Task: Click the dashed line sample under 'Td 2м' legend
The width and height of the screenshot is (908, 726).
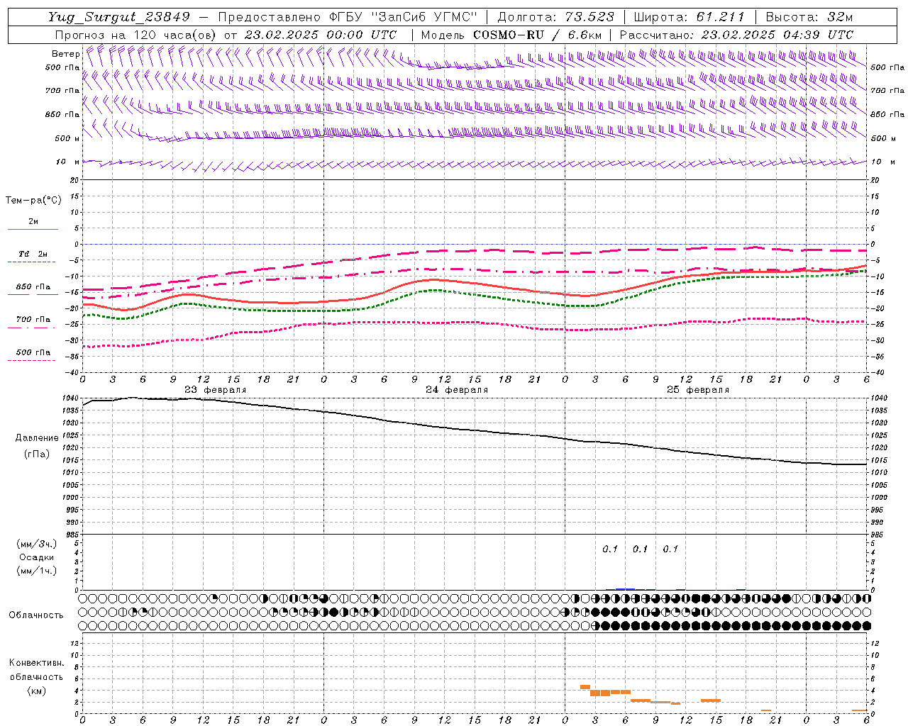Action: click(31, 262)
